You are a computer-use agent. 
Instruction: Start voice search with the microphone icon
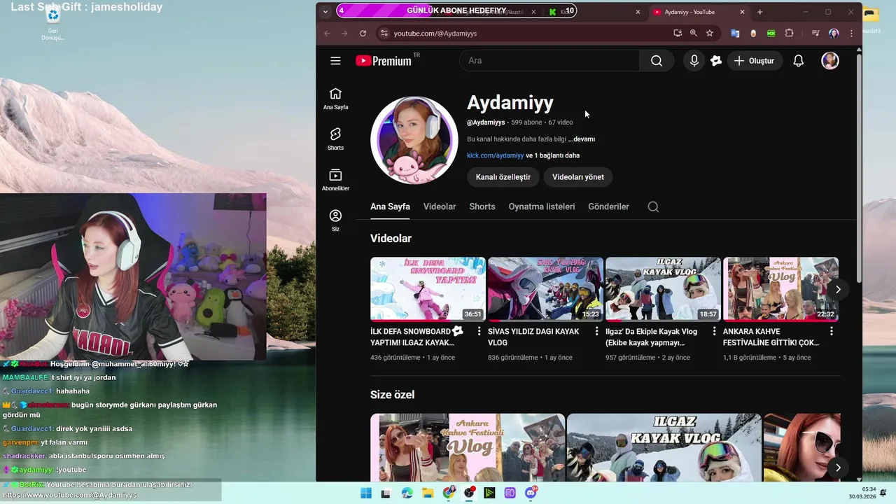click(694, 61)
